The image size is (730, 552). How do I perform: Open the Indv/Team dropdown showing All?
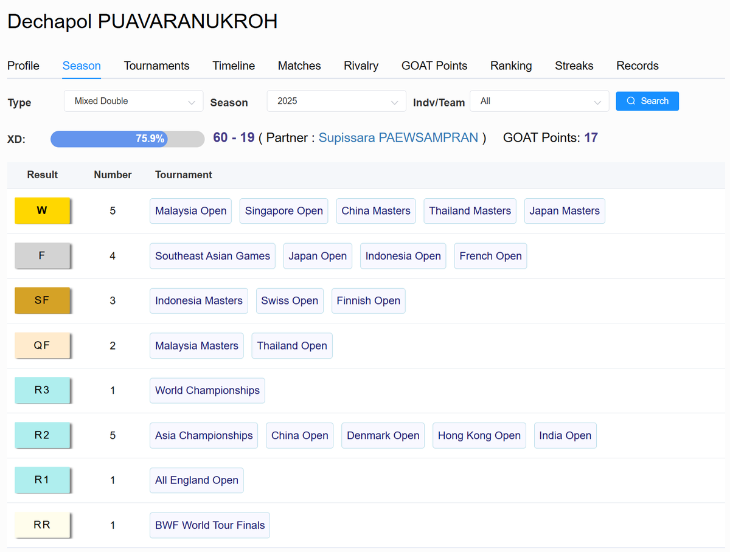click(540, 101)
